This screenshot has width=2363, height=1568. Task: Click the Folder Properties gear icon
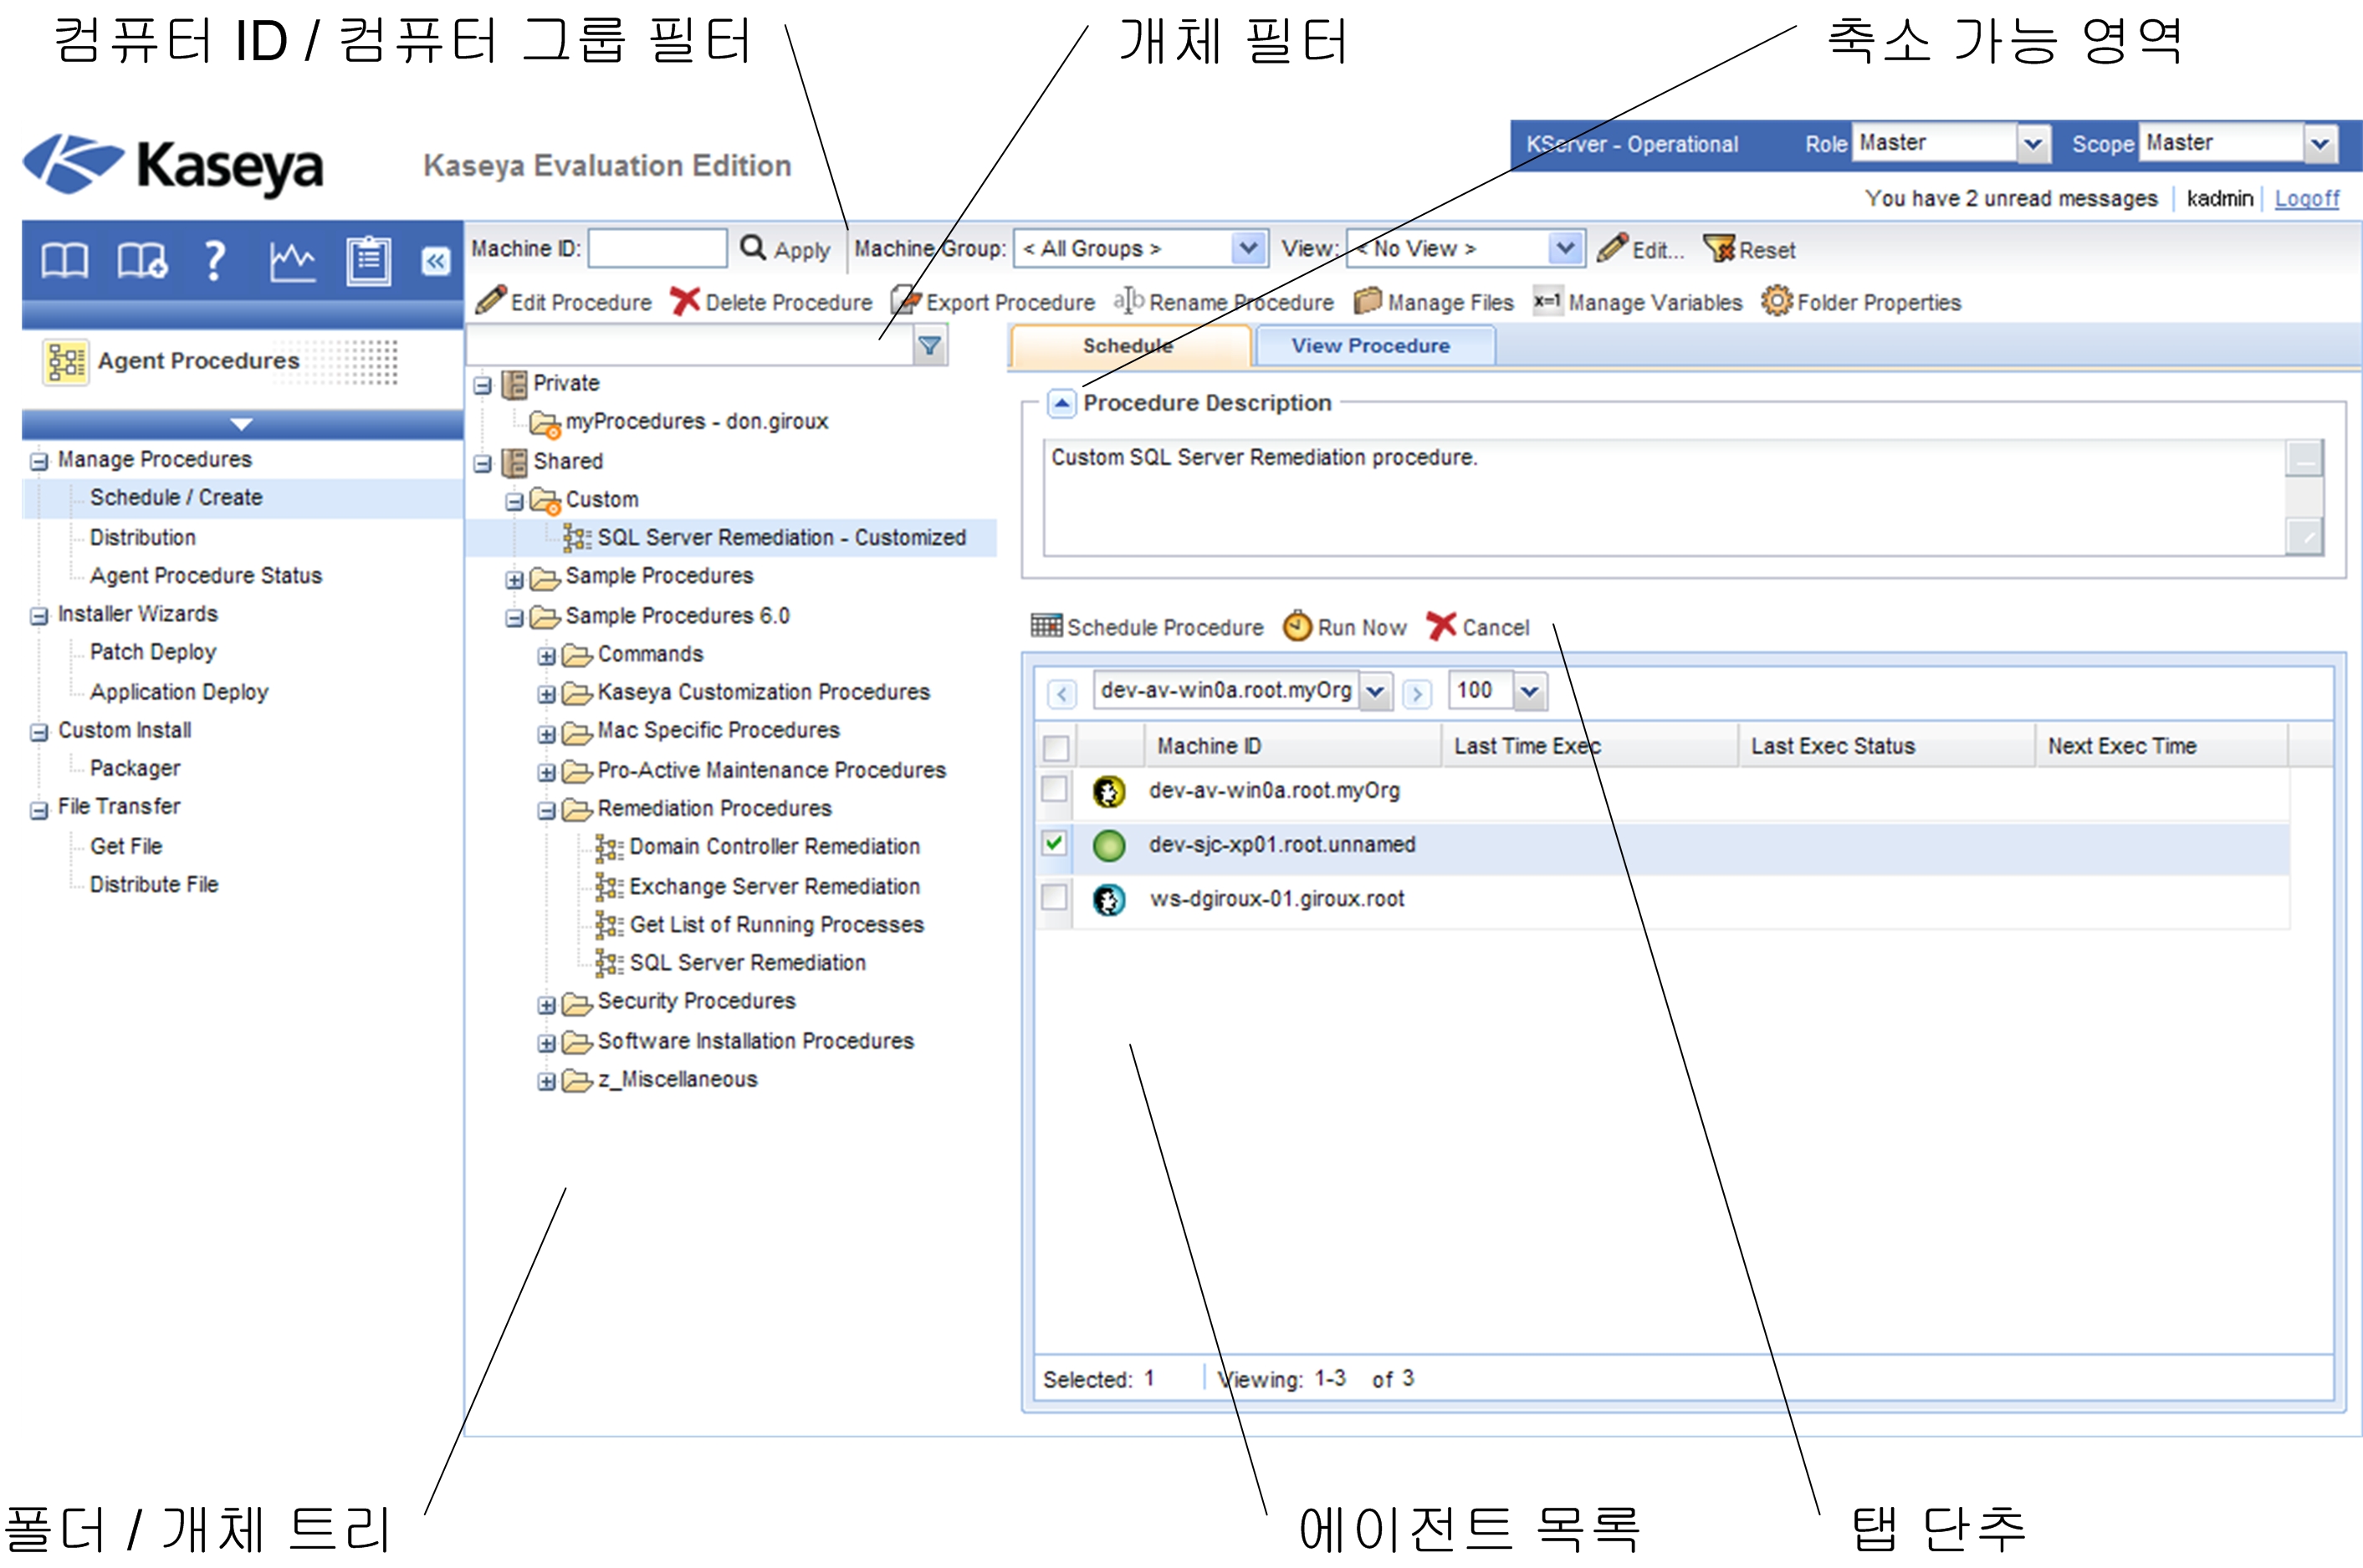(1776, 300)
